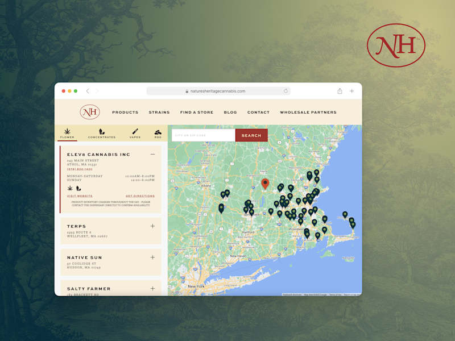The image size is (455, 341).
Task: Open the Blog page
Action: point(230,112)
